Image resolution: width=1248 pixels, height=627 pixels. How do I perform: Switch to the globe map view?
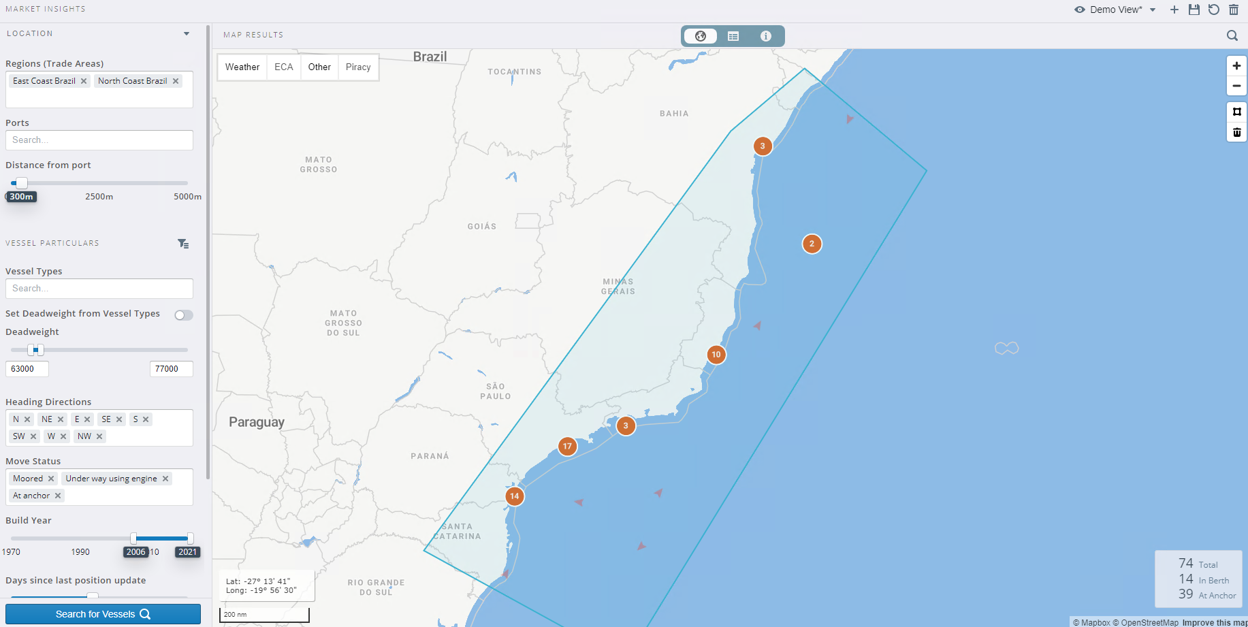pos(701,36)
